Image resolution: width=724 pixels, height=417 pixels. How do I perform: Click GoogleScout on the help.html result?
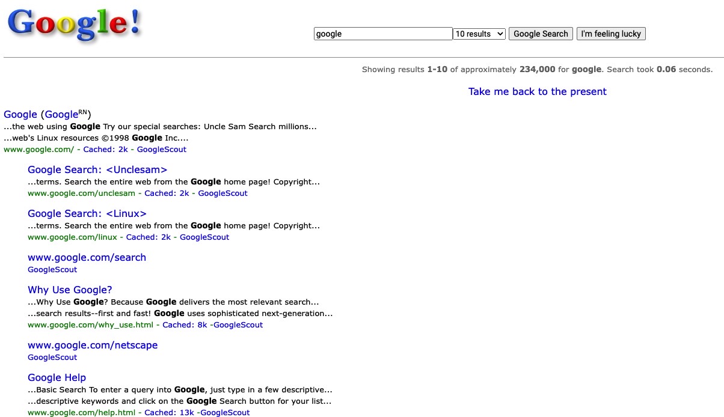(x=225, y=412)
